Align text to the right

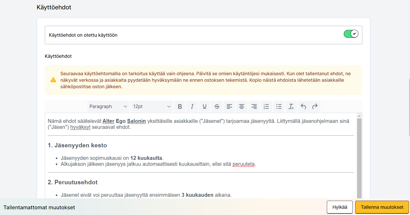254,106
